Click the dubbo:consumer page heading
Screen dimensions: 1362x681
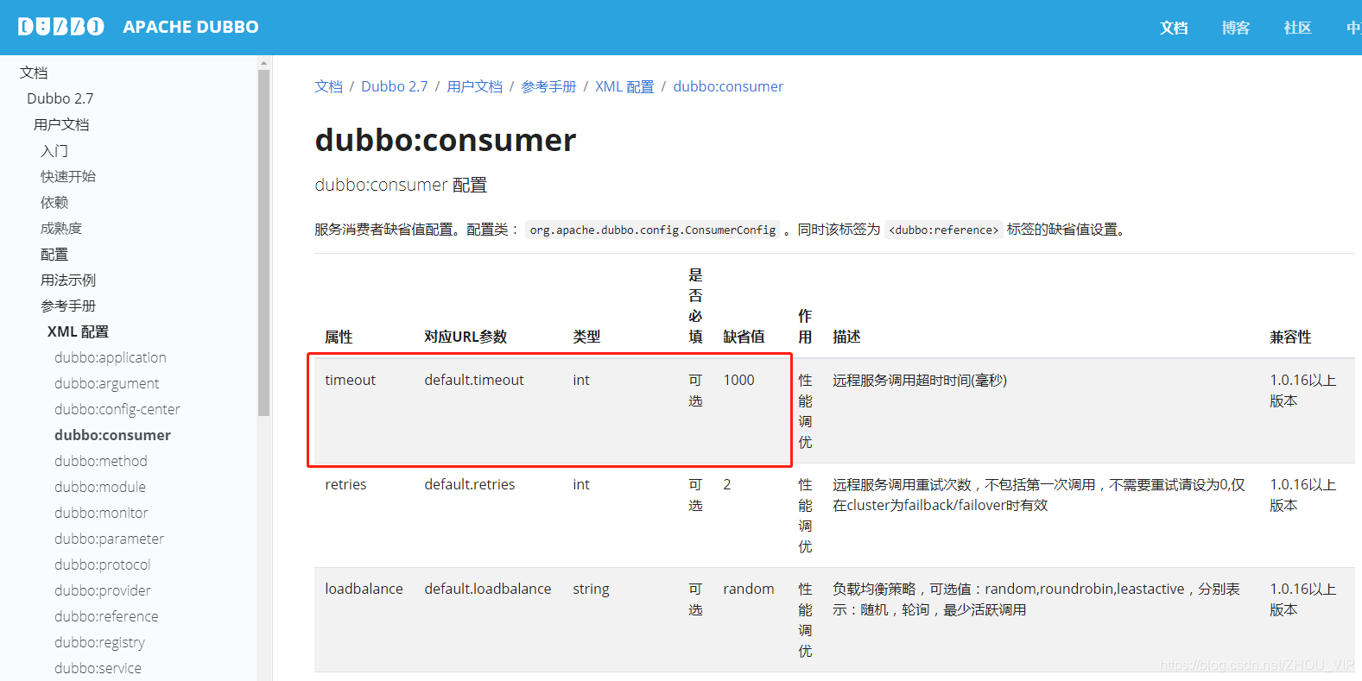[x=445, y=140]
